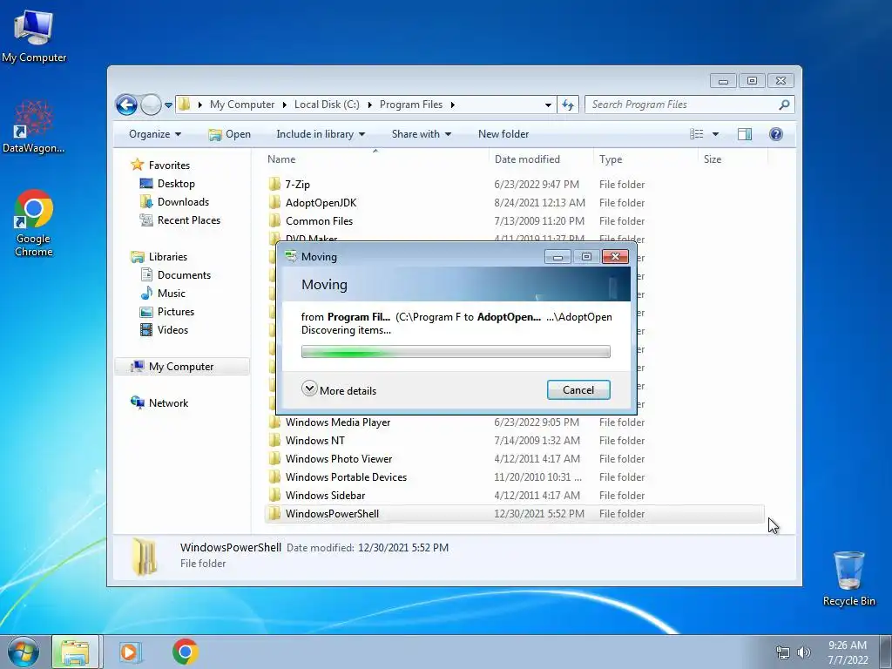Sort by the Size column header
Screen dimensions: 892x669
point(732,159)
